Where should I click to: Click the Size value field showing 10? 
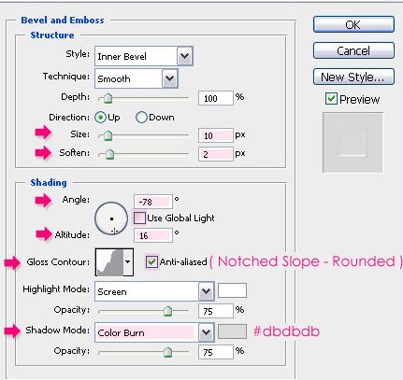pos(215,135)
